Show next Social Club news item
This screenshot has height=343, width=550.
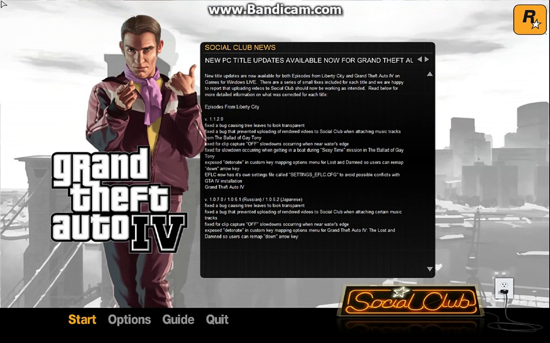pos(427,59)
